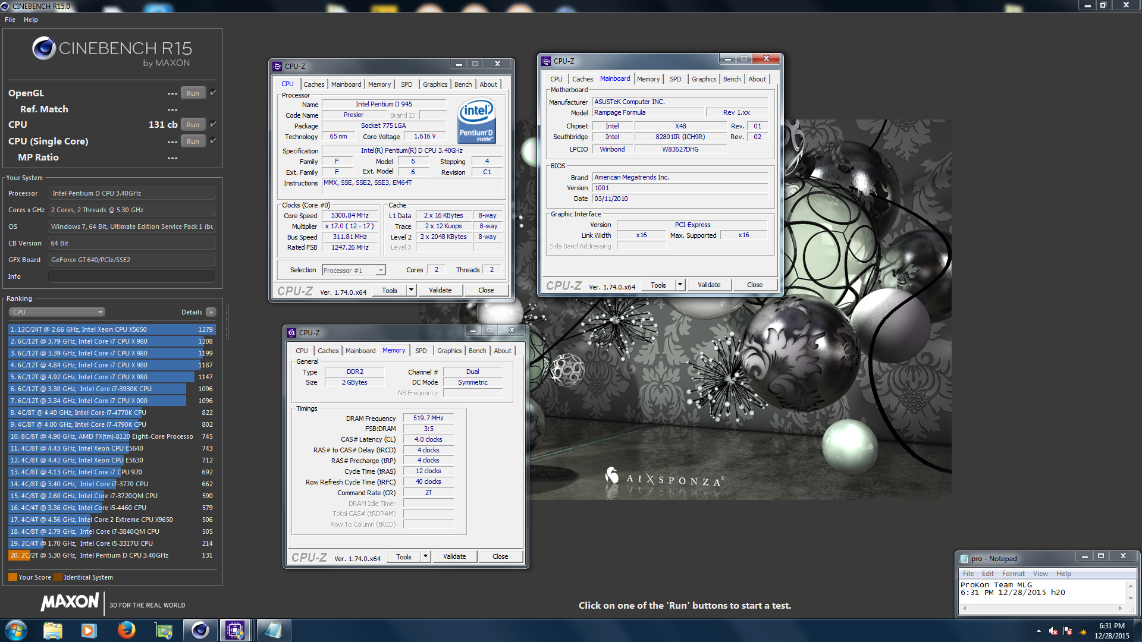Click Tools button in CPU-Z Memory window
The height and width of the screenshot is (642, 1142).
point(404,556)
